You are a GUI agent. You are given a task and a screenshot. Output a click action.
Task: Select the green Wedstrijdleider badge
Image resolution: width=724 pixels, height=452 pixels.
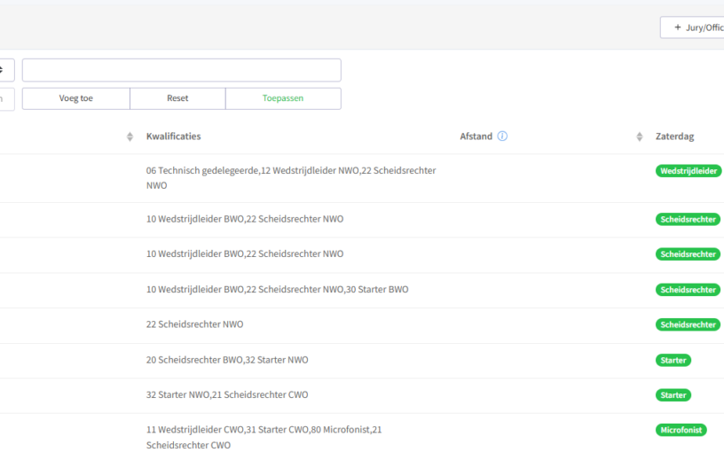(x=689, y=171)
